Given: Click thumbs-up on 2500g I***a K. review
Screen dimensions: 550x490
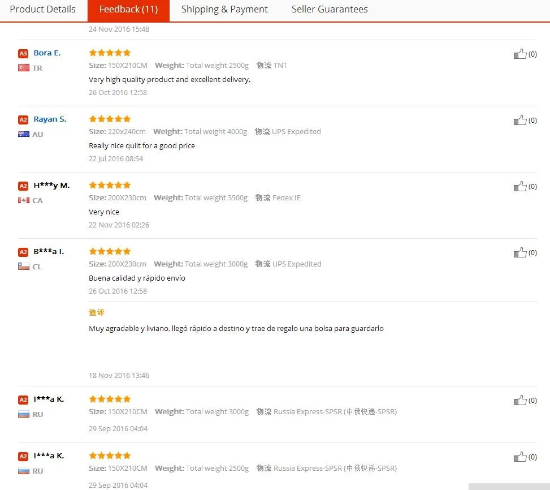Looking at the screenshot, I should 520,457.
